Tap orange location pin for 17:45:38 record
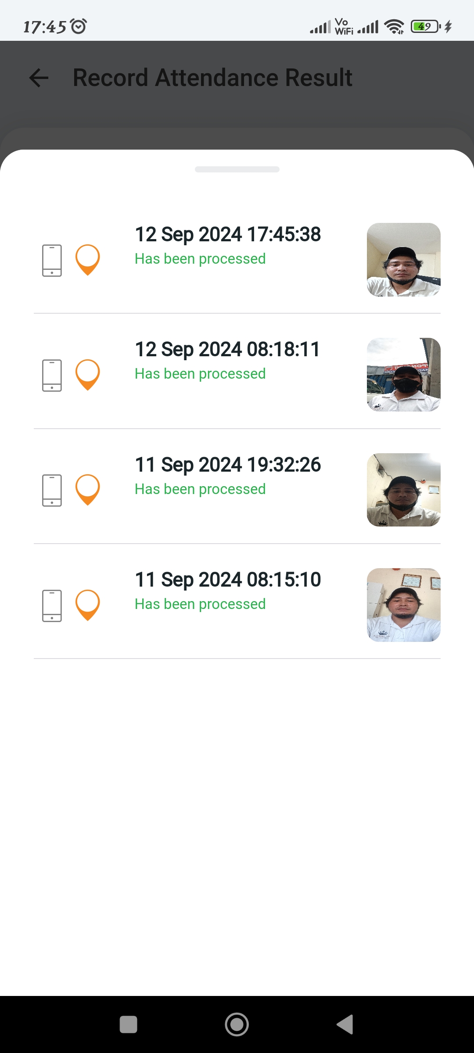Screen dimensions: 474x1053 click(88, 259)
